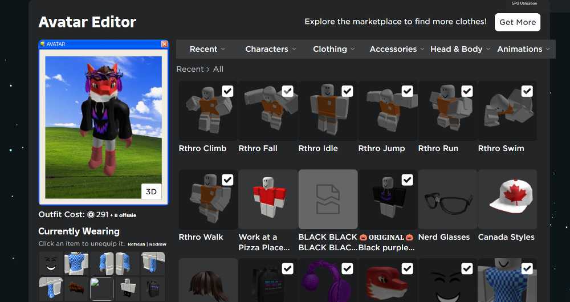Viewport: 570px width, 302px height.
Task: Click the Rthro Swim label
Action: (x=501, y=148)
